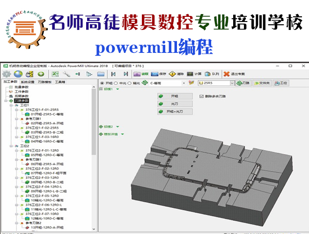
Task: Collapse the 工位1 tree node
Action: click(x=11, y=105)
